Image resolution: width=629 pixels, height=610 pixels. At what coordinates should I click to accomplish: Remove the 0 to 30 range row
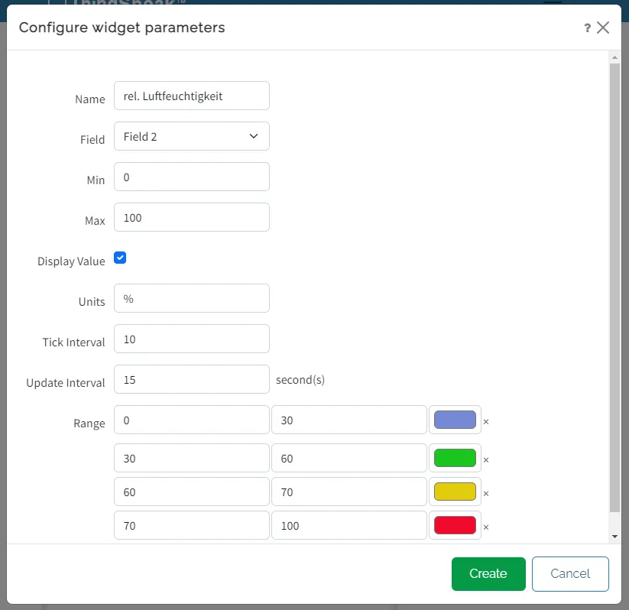tap(486, 421)
